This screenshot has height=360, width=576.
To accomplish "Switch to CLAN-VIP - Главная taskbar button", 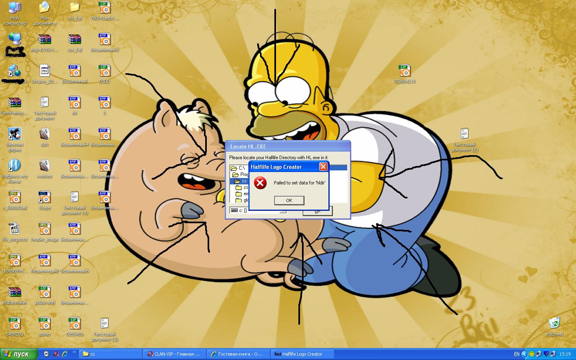I will pyautogui.click(x=175, y=354).
